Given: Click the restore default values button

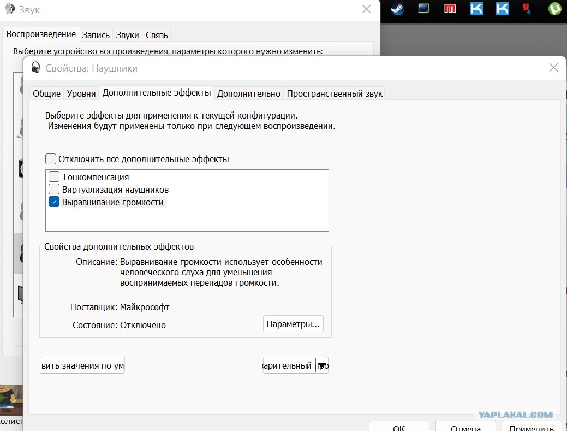Looking at the screenshot, I should 82,365.
